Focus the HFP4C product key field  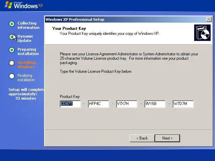point(98,104)
